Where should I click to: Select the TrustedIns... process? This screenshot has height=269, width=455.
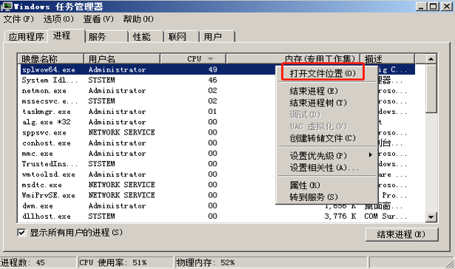pos(49,164)
